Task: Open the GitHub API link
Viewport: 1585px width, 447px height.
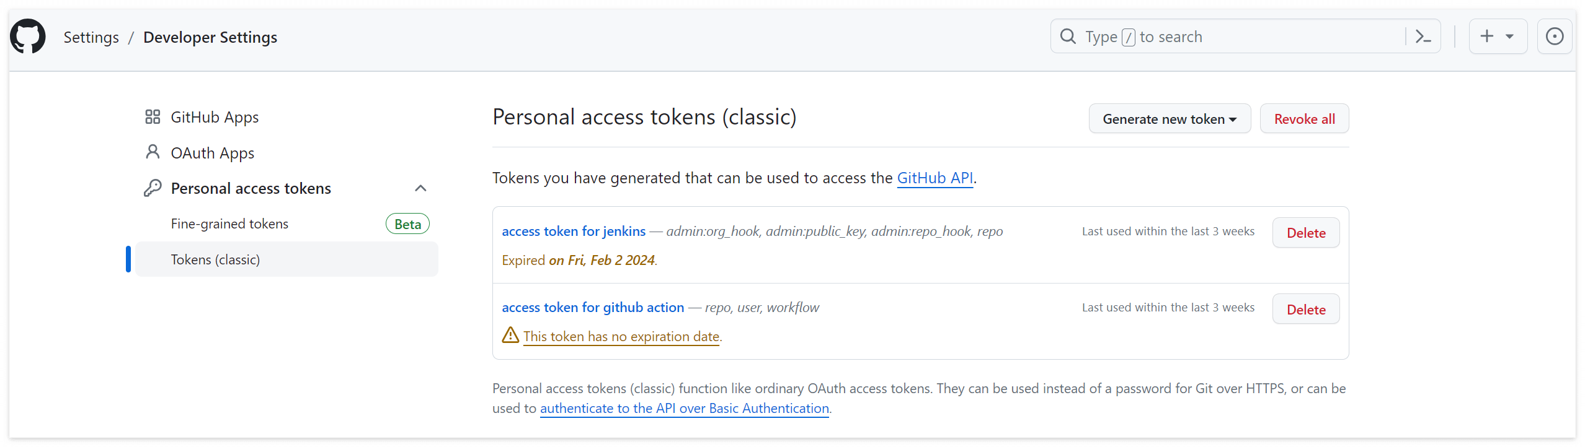Action: (935, 178)
